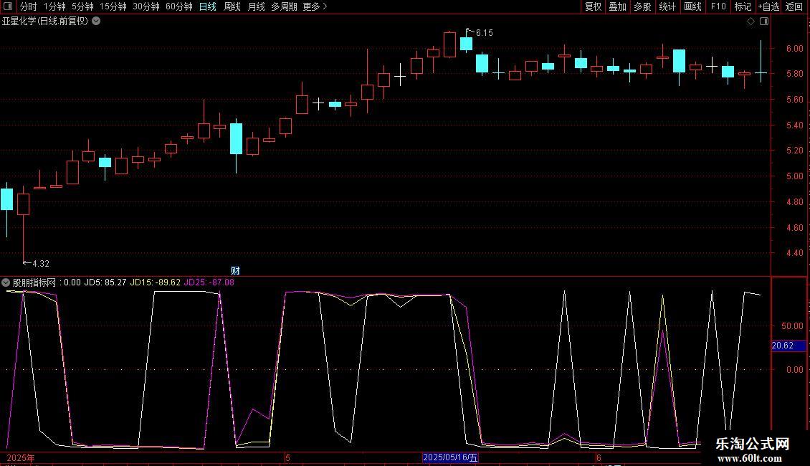Select the 30分钟 period tab
This screenshot has width=810, height=466.
click(146, 6)
